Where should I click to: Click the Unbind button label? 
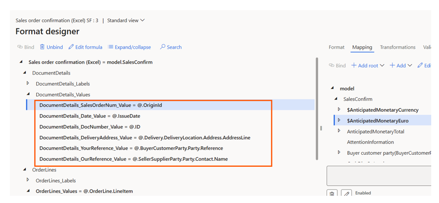click(54, 47)
